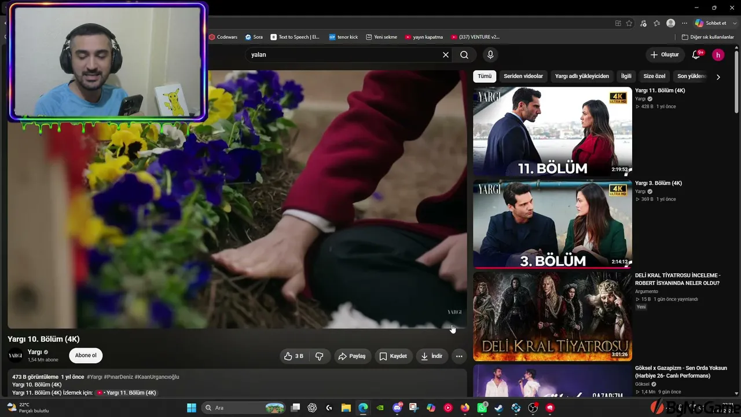
Task: Select the İlgili filter chip
Action: pyautogui.click(x=626, y=76)
